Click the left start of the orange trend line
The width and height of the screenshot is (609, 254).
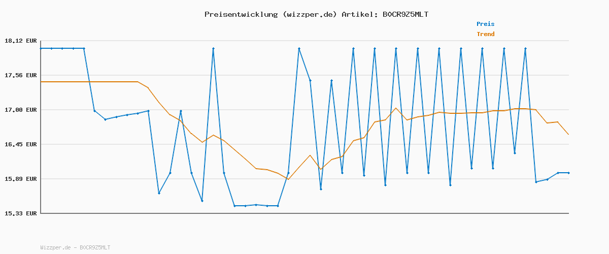pos(41,82)
